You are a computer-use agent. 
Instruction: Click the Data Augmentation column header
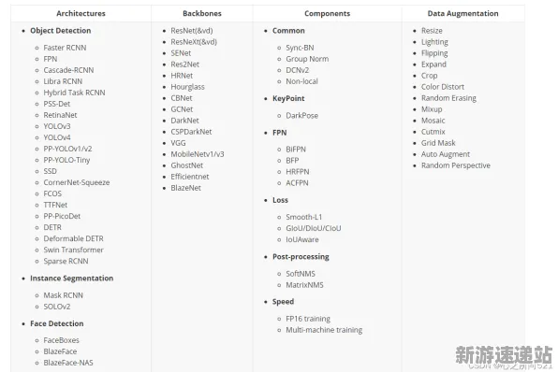(463, 13)
